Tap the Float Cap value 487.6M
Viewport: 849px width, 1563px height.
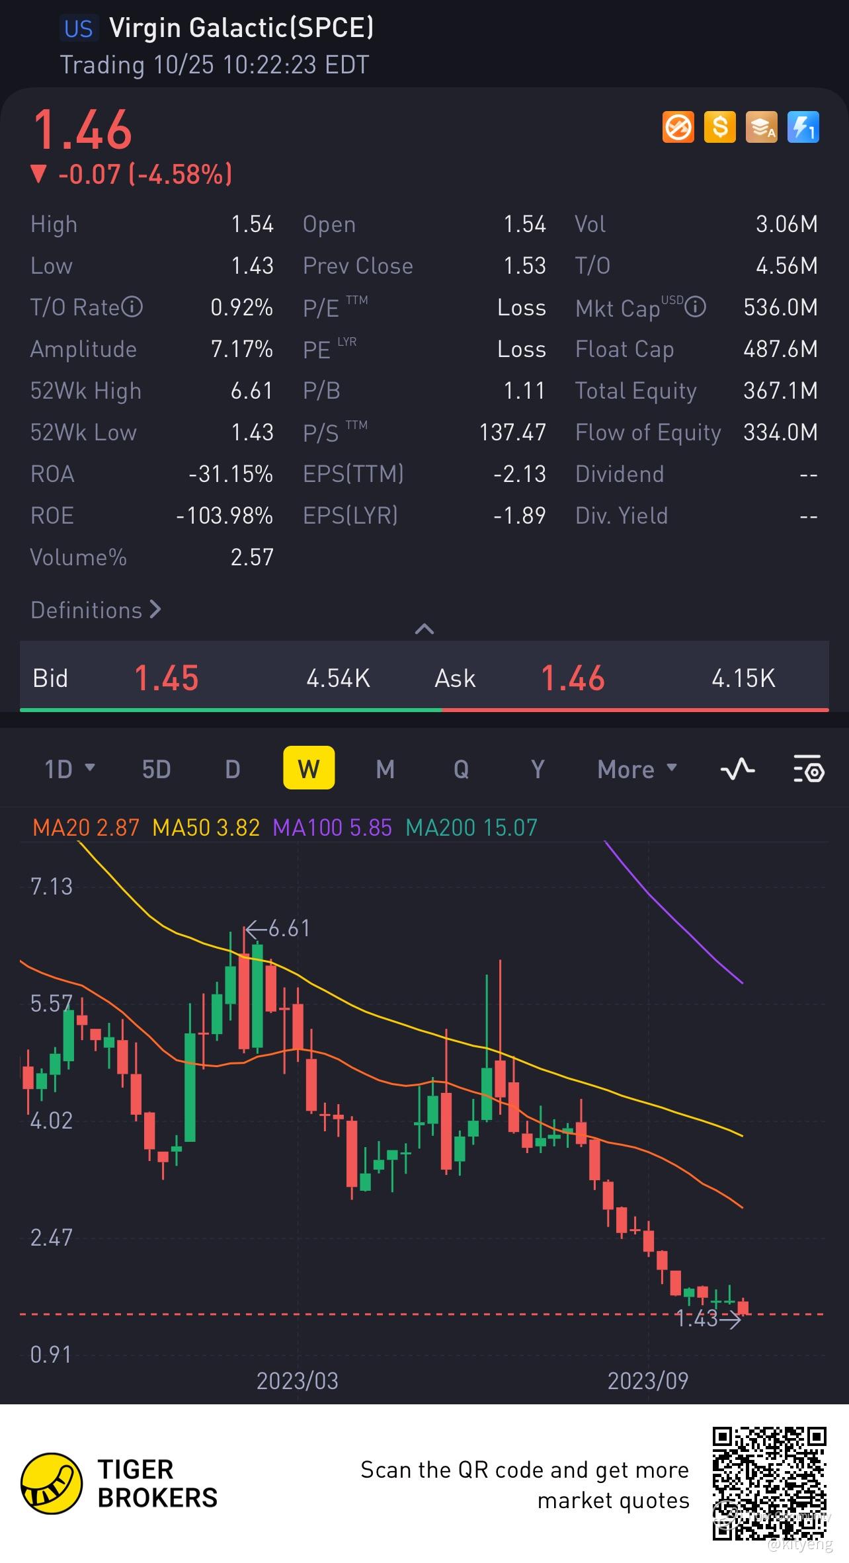781,349
